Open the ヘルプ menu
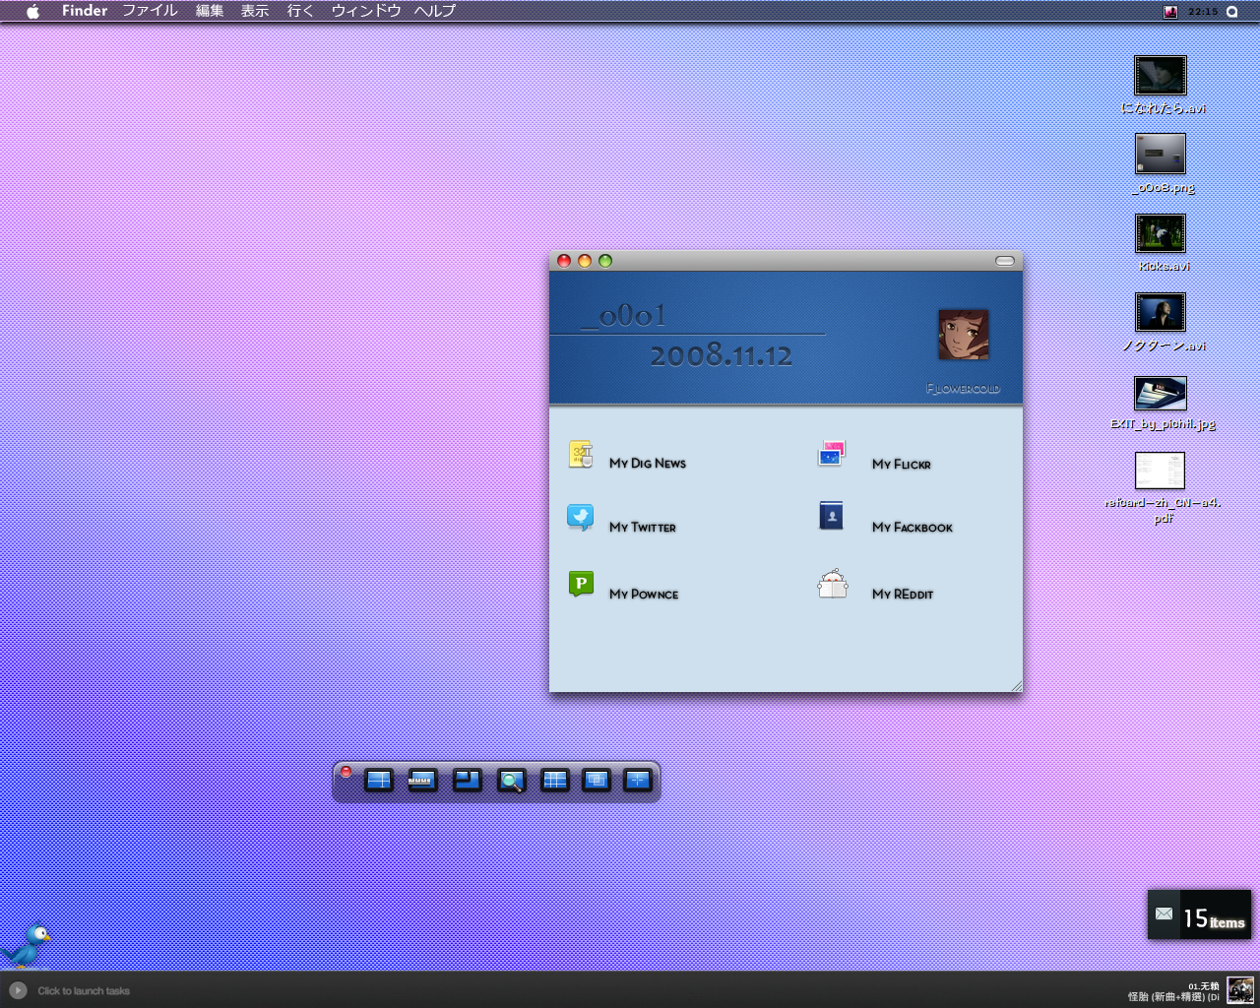 pyautogui.click(x=435, y=11)
